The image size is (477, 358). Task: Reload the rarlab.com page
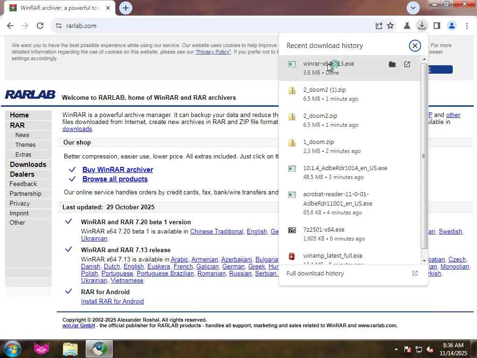click(40, 26)
